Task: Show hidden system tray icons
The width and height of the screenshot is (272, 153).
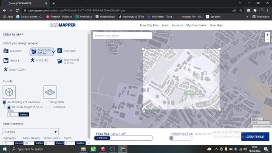Action: coord(216,149)
